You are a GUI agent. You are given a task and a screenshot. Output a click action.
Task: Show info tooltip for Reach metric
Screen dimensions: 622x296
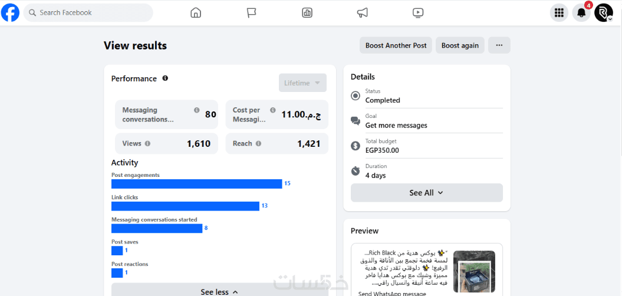[258, 143]
